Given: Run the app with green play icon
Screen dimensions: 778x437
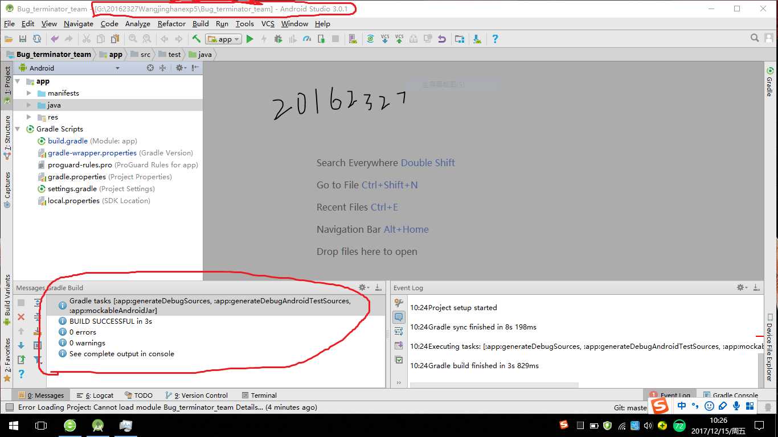Looking at the screenshot, I should click(x=249, y=39).
